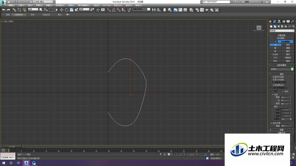The height and width of the screenshot is (166, 296).
Task: Select the Select Object tool
Action: pos(41,10)
